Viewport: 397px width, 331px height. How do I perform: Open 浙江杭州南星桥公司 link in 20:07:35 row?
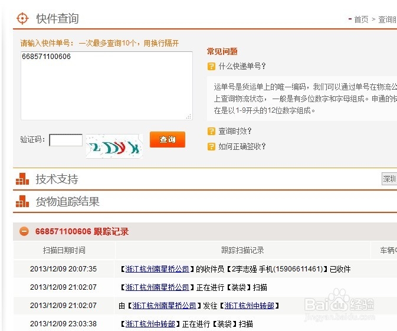pyautogui.click(x=158, y=269)
